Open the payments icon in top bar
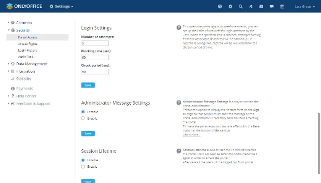The width and height of the screenshot is (321, 183). pos(220,6)
